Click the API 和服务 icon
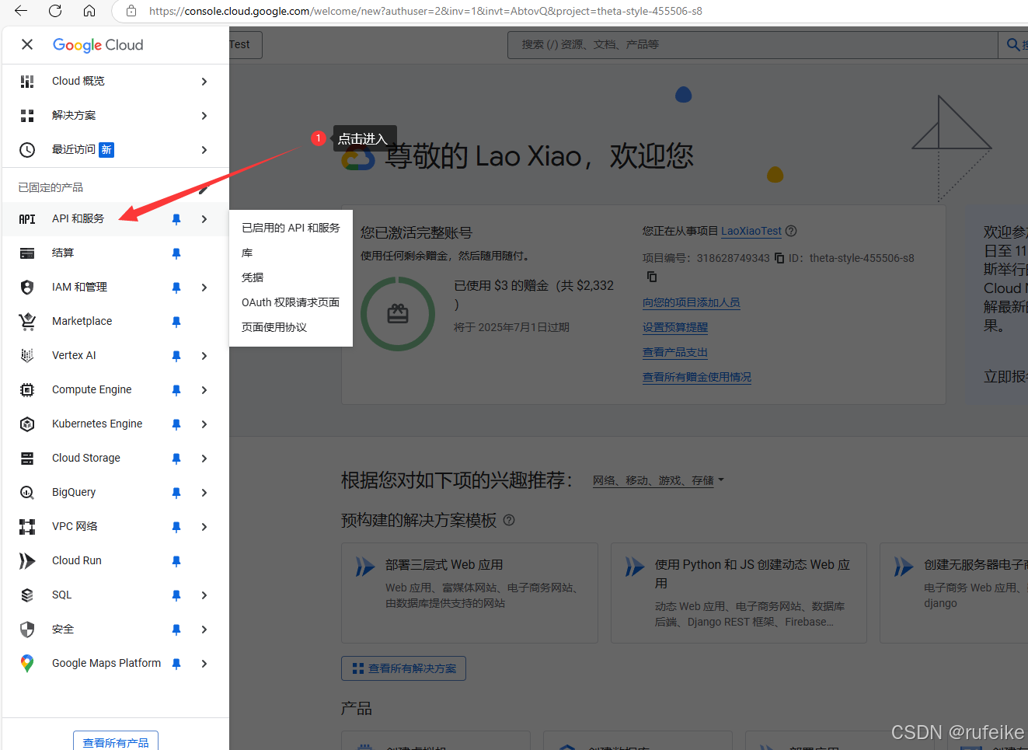1028x750 pixels. 27,219
